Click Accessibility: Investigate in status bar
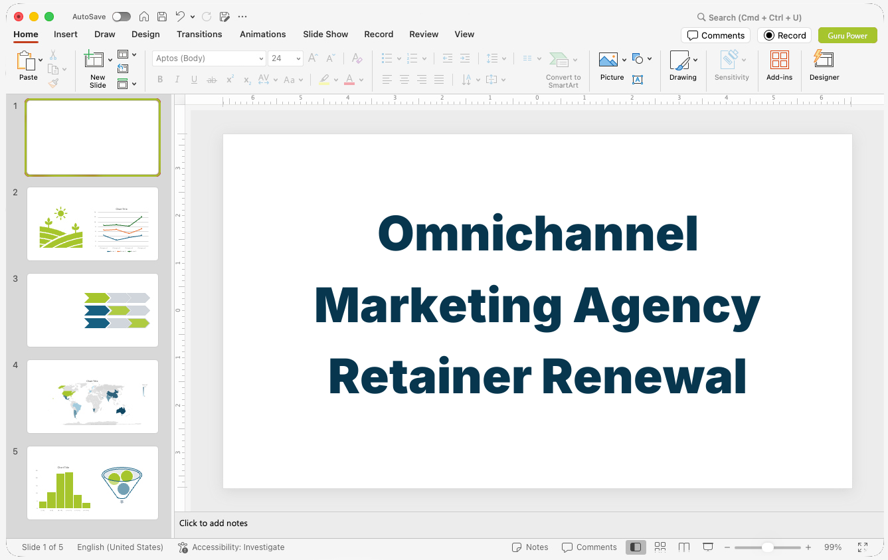This screenshot has width=888, height=560. point(231,547)
